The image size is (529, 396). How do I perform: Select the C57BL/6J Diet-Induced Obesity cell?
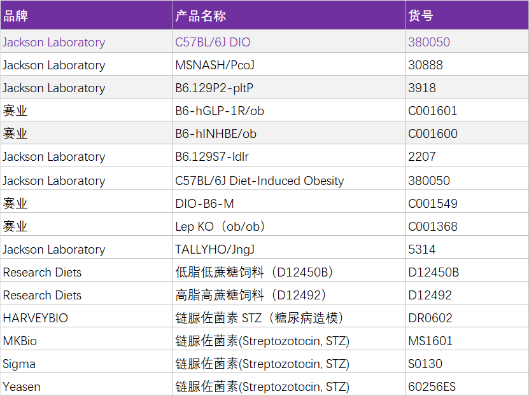click(x=289, y=179)
